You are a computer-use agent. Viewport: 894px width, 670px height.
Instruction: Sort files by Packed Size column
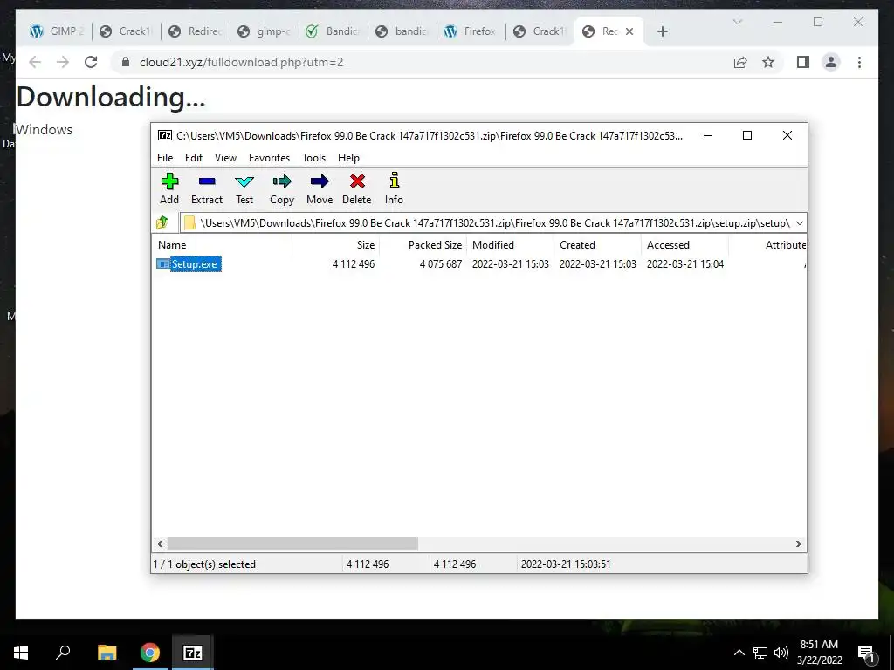click(423, 245)
